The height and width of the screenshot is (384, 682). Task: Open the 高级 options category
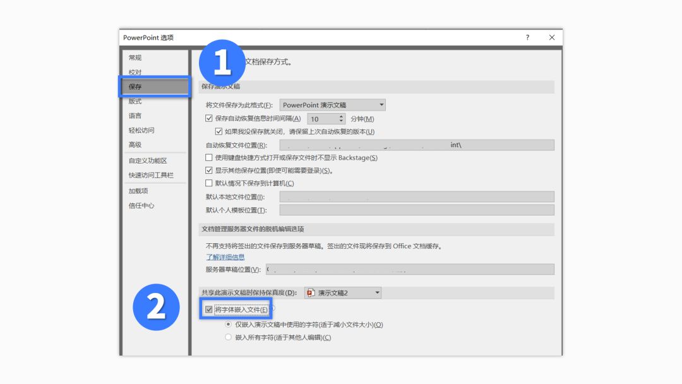point(135,145)
